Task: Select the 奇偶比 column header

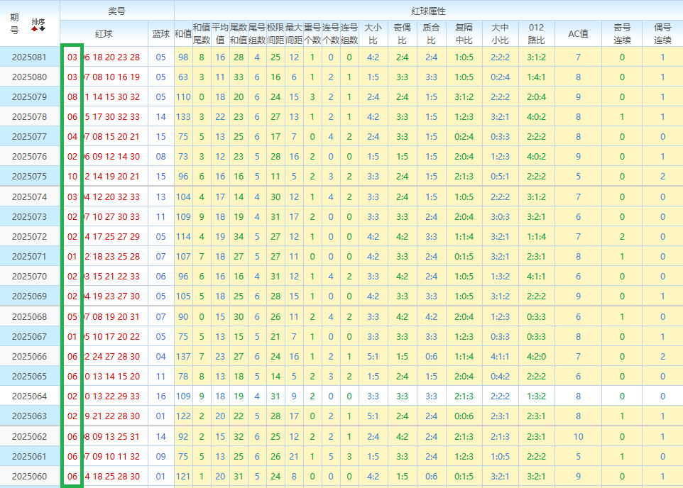Action: coord(402,33)
